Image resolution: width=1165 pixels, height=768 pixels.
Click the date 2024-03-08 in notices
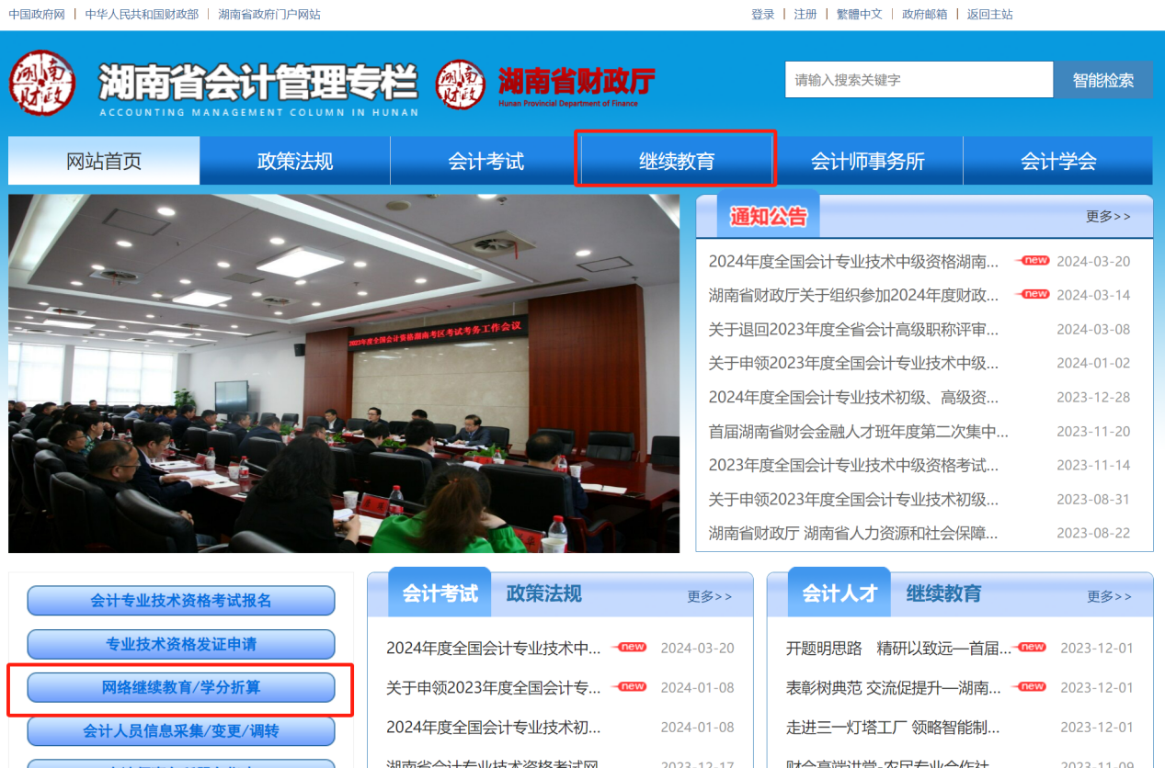pos(1093,330)
